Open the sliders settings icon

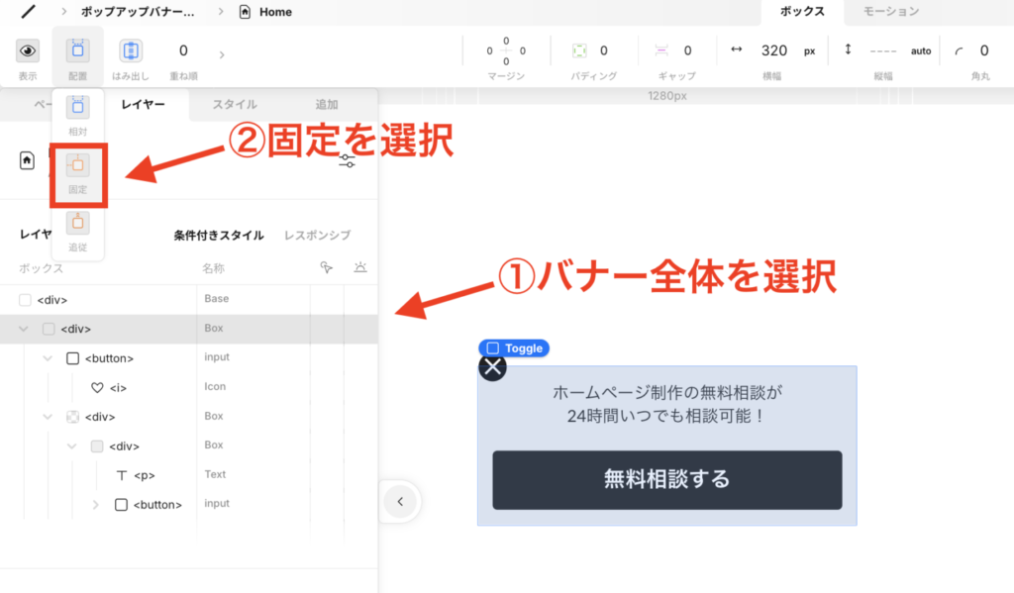click(348, 160)
